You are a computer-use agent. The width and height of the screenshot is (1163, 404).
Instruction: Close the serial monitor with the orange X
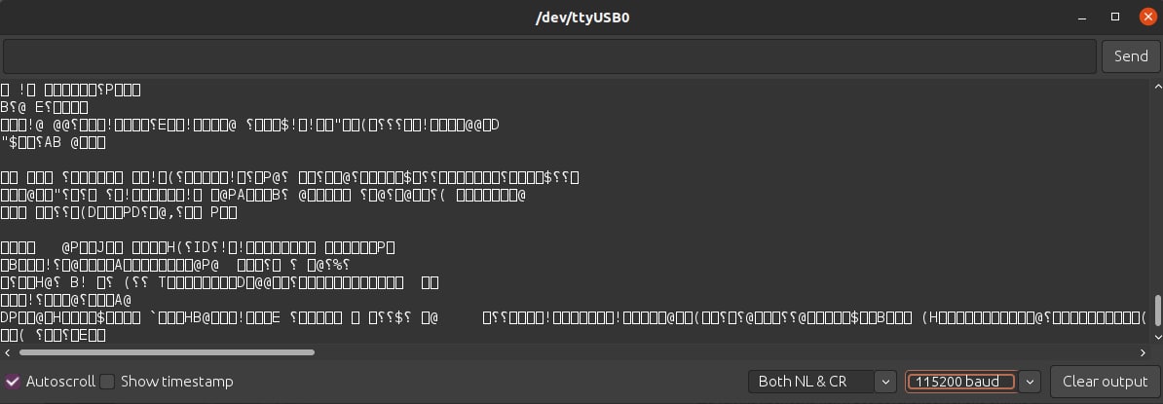(x=1146, y=18)
